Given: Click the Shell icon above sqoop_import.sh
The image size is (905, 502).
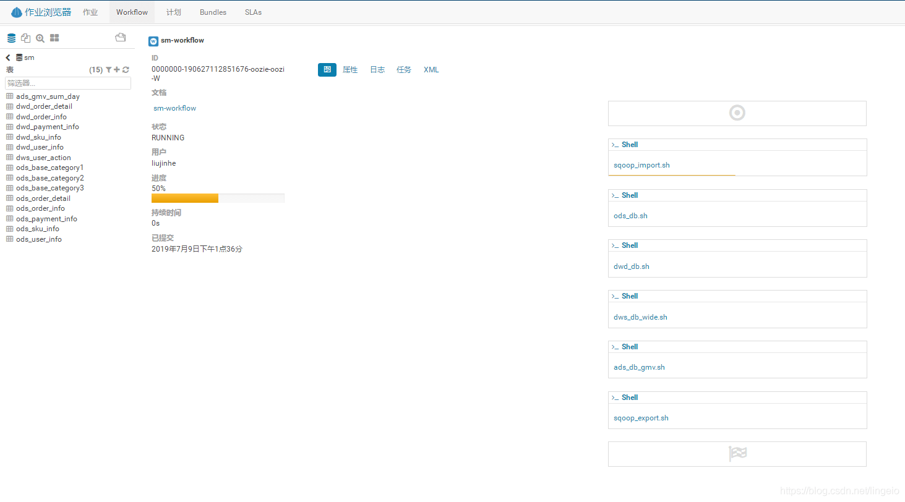Looking at the screenshot, I should point(615,145).
